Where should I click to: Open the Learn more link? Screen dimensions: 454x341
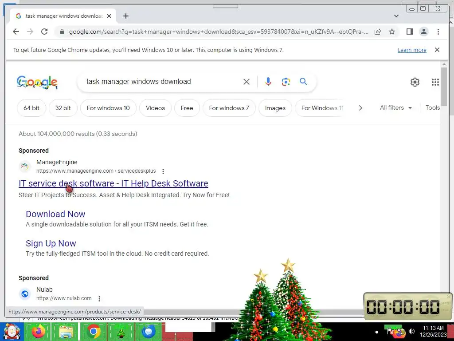(x=412, y=50)
